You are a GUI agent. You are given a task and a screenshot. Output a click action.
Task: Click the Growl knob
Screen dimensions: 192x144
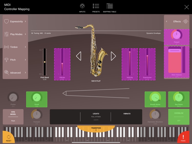click(x=37, y=97)
